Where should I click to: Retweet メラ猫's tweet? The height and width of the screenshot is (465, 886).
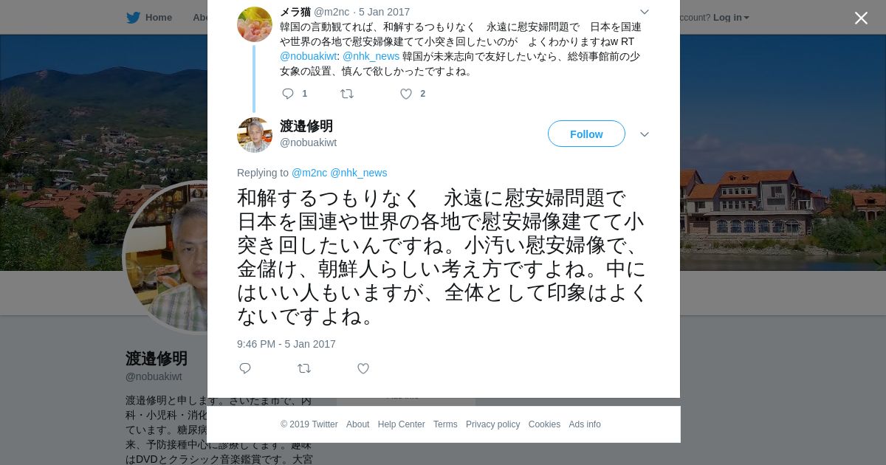347,94
